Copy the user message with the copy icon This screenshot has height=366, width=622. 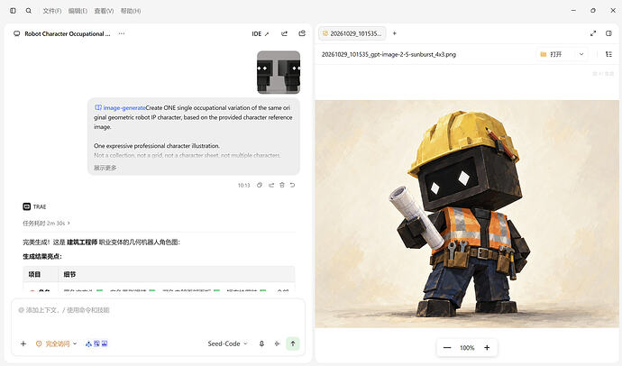pyautogui.click(x=260, y=185)
